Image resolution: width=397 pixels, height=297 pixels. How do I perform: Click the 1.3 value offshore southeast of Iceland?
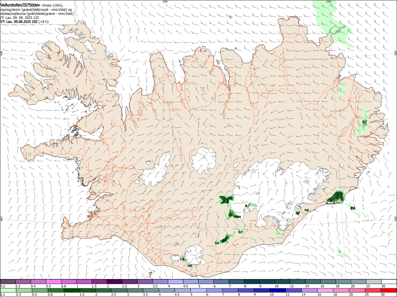coord(353,208)
